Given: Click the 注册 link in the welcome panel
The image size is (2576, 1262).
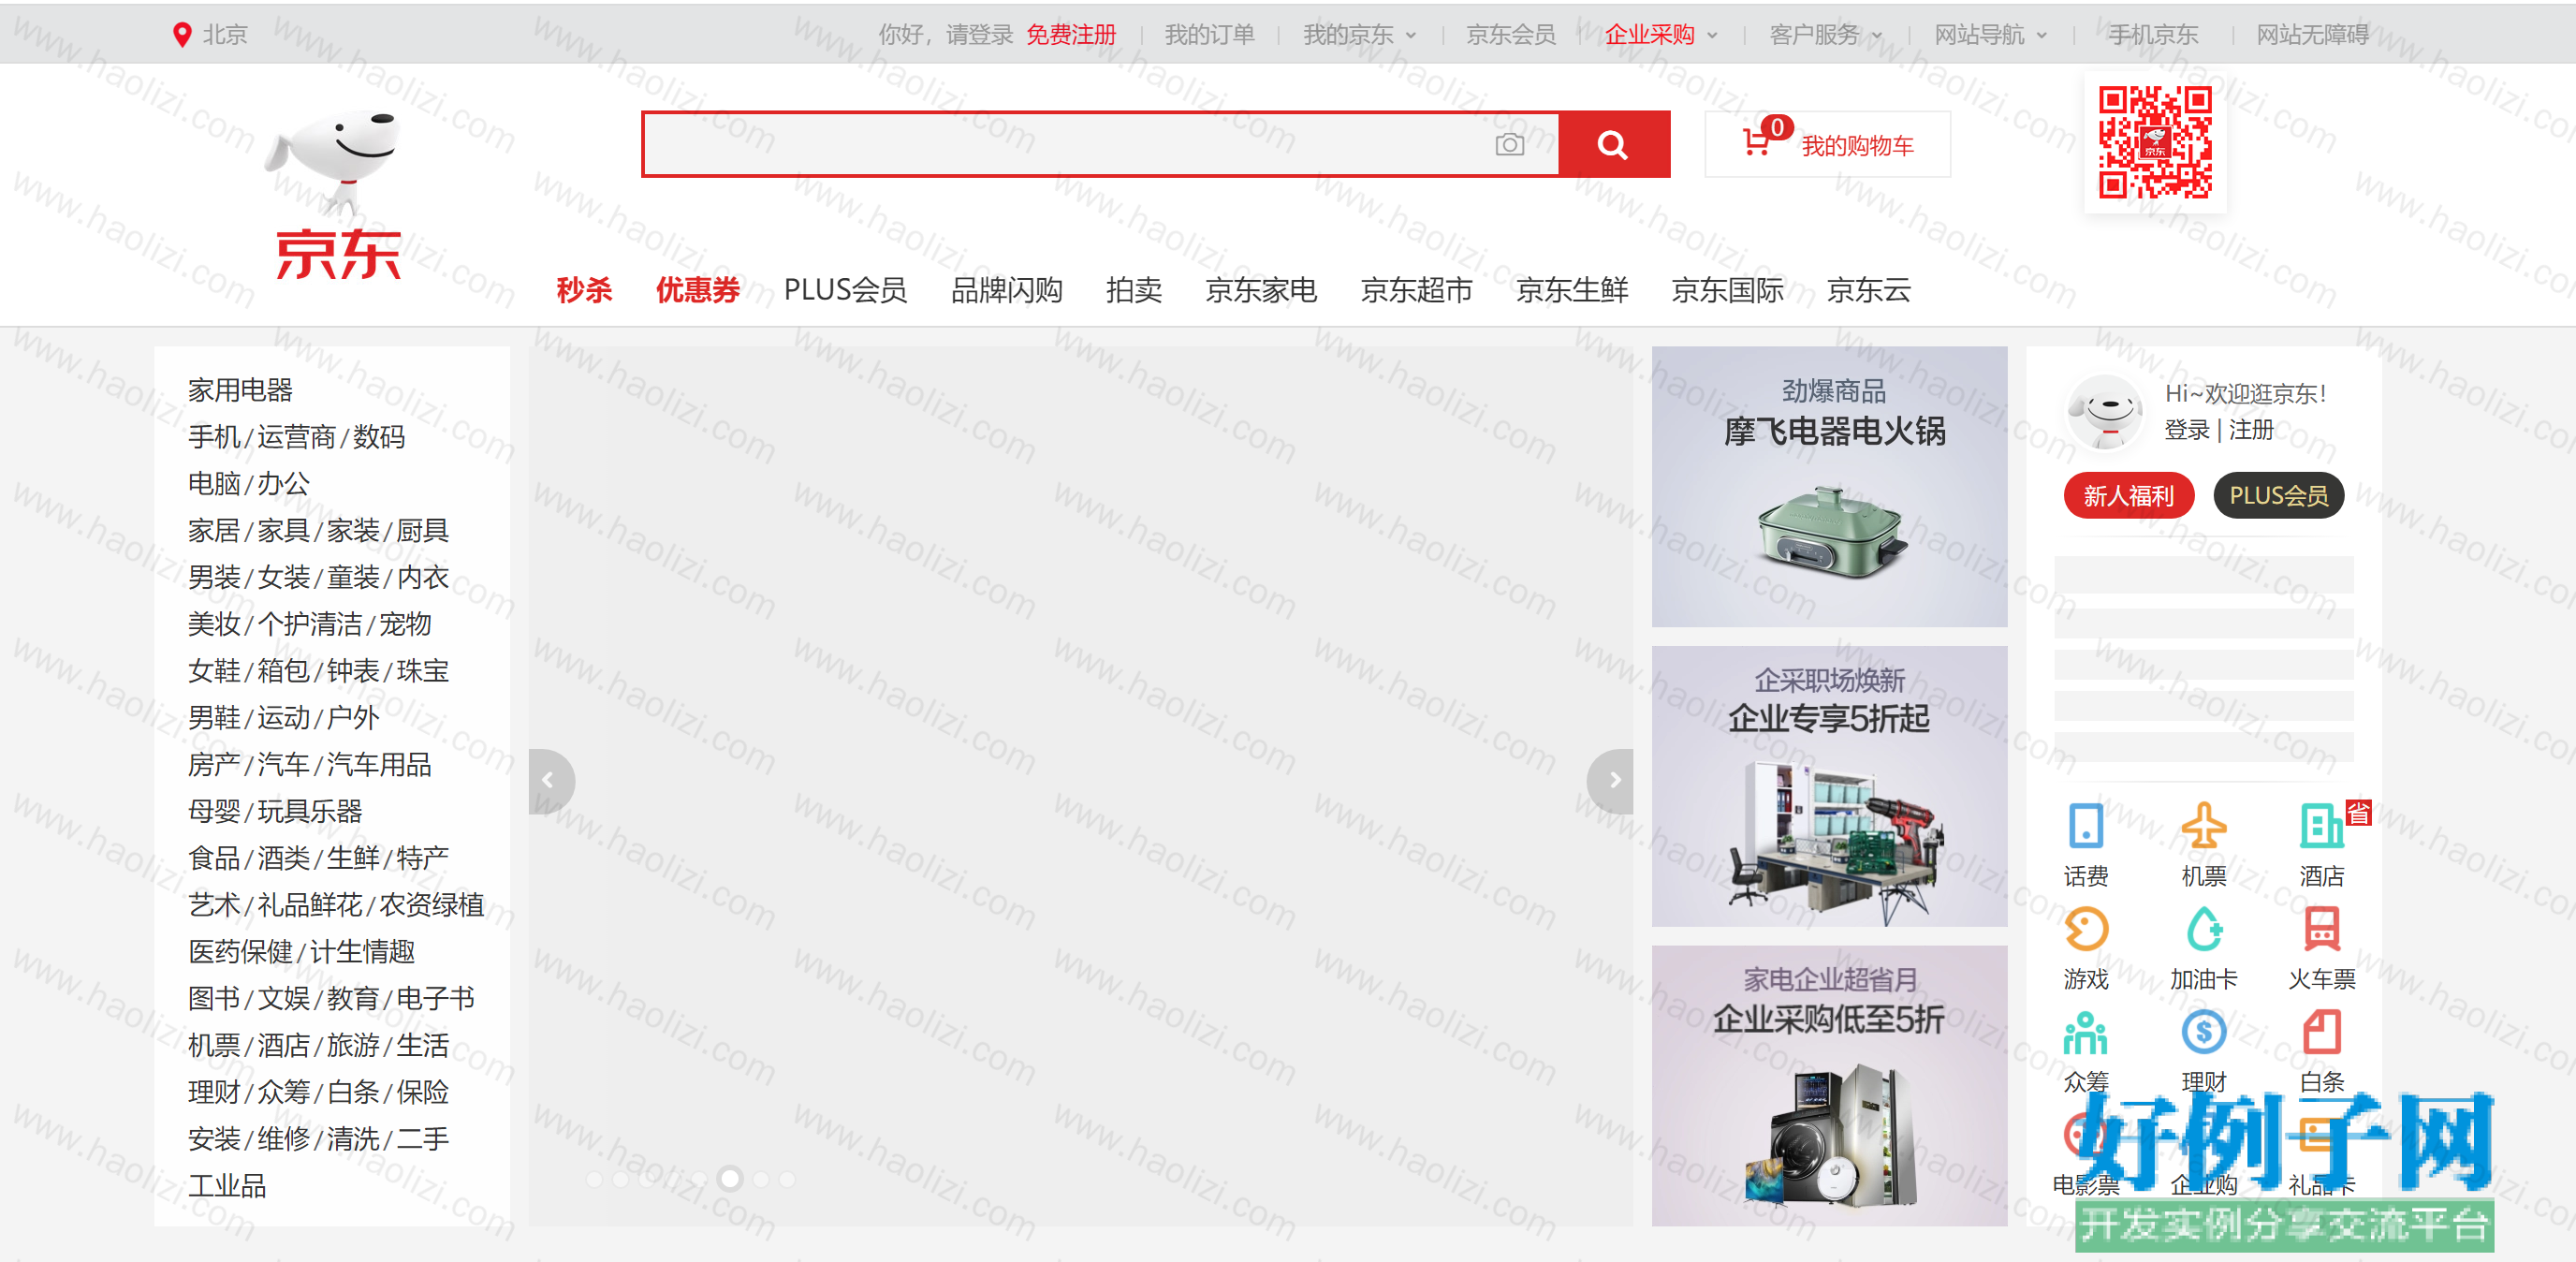Looking at the screenshot, I should pos(2251,430).
